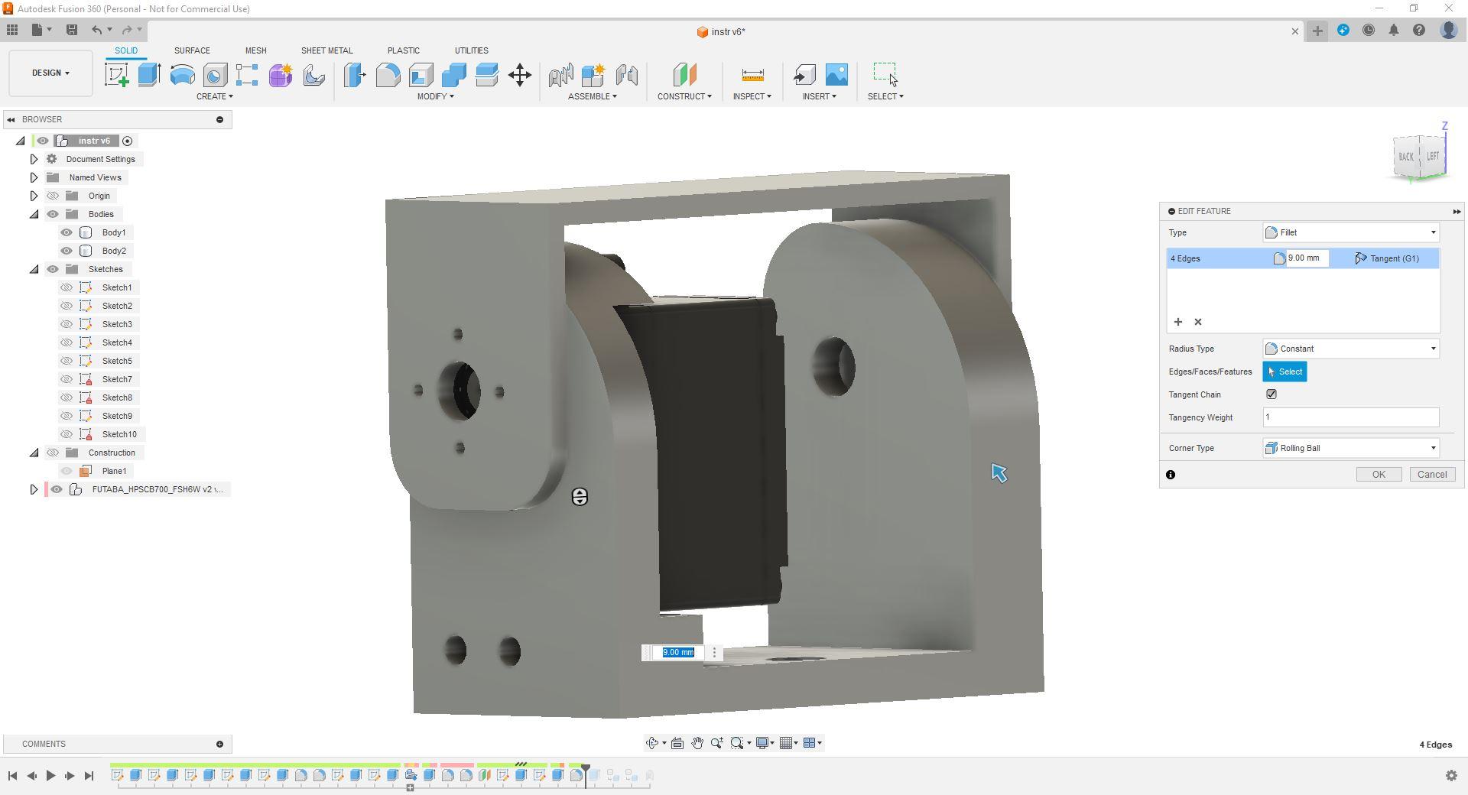The height and width of the screenshot is (795, 1468).
Task: Open the notifications bell
Action: (1394, 31)
